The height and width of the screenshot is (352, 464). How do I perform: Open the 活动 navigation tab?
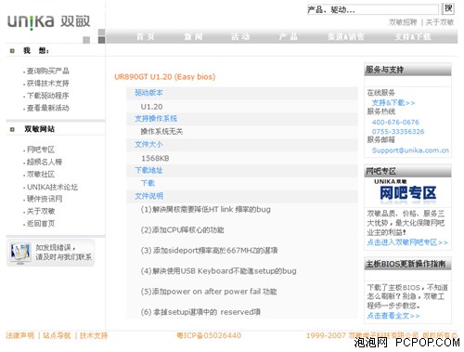point(240,37)
